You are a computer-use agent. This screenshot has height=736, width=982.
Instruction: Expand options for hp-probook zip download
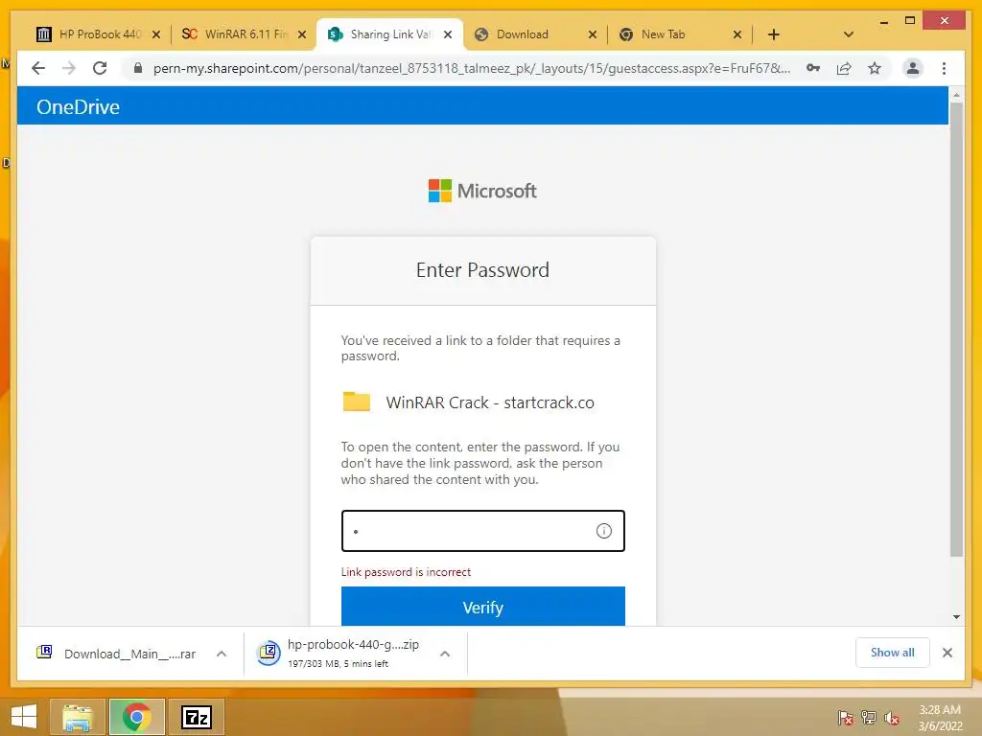pos(445,654)
